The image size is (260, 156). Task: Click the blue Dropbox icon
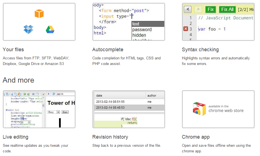pos(28,29)
